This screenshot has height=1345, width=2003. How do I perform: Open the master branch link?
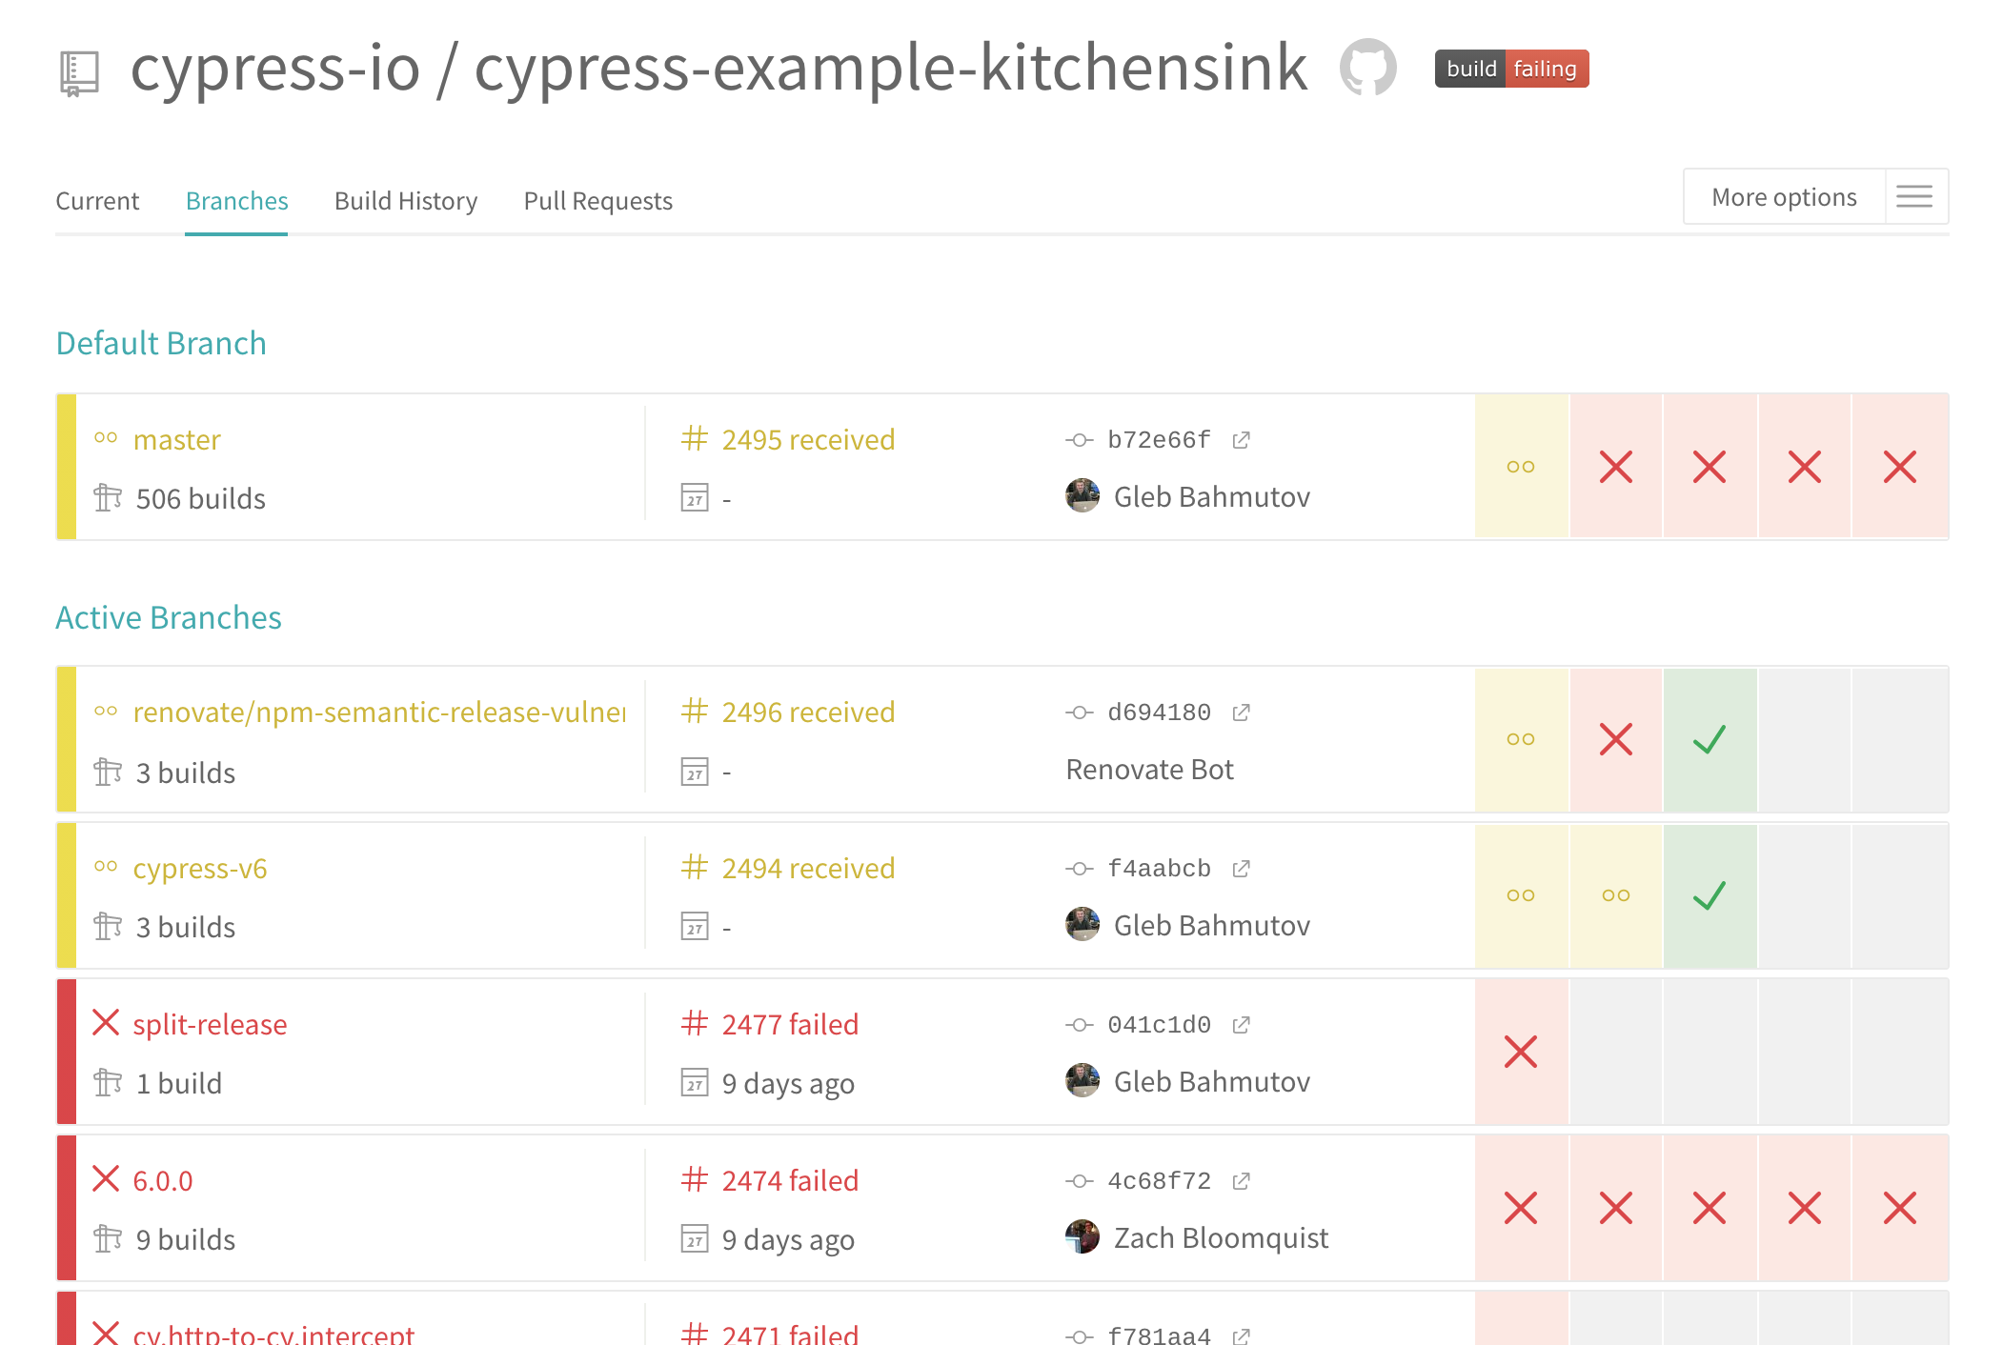(177, 440)
